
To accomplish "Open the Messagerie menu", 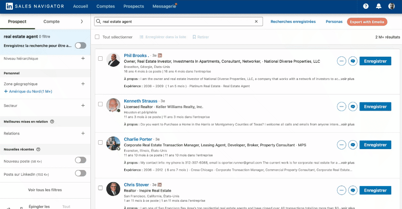I will point(164,6).
